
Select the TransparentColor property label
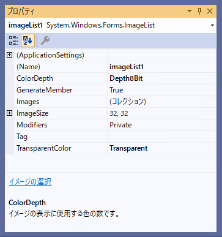click(x=44, y=148)
